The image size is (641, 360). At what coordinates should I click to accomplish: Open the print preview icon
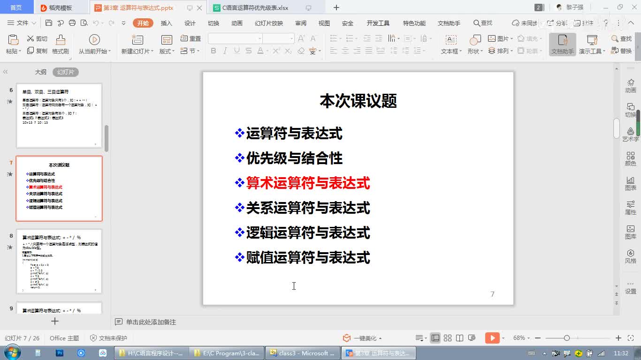[x=84, y=23]
